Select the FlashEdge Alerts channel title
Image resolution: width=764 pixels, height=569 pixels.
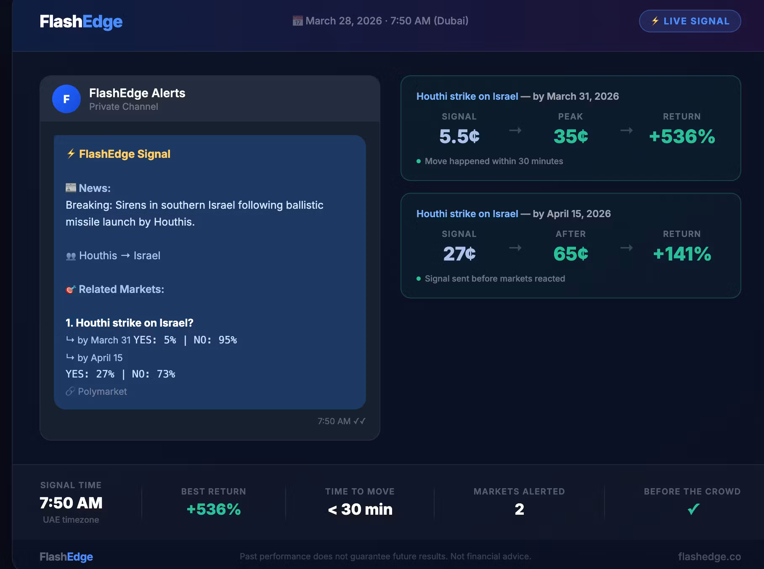(x=137, y=93)
